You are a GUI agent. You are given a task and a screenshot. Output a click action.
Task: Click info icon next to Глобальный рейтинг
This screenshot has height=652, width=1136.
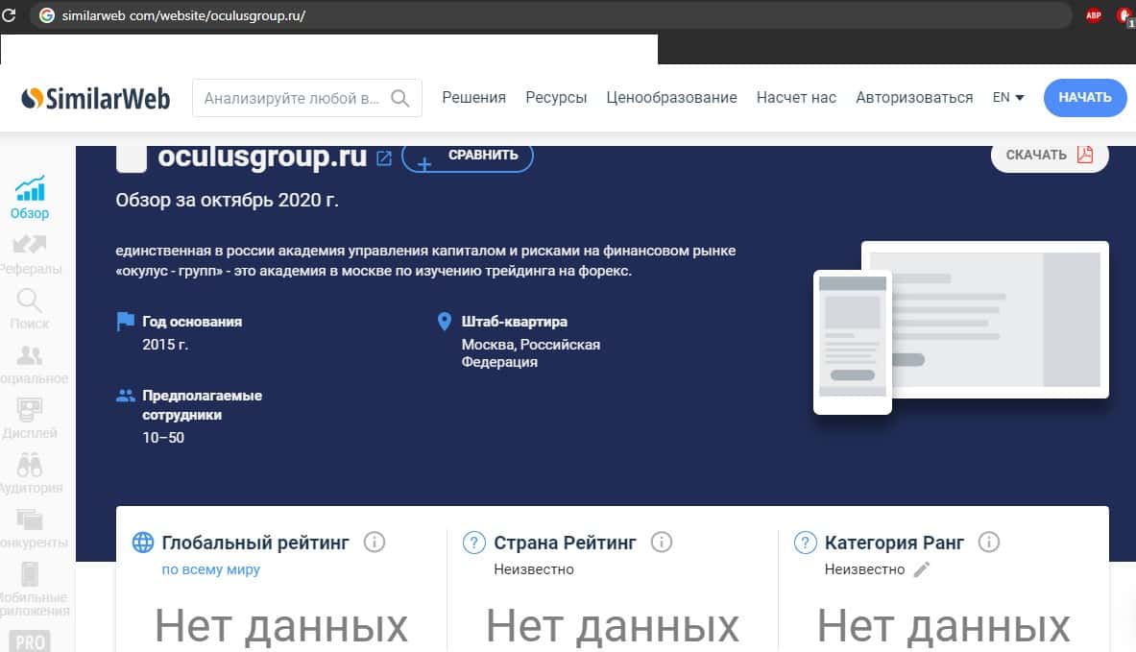(x=375, y=543)
